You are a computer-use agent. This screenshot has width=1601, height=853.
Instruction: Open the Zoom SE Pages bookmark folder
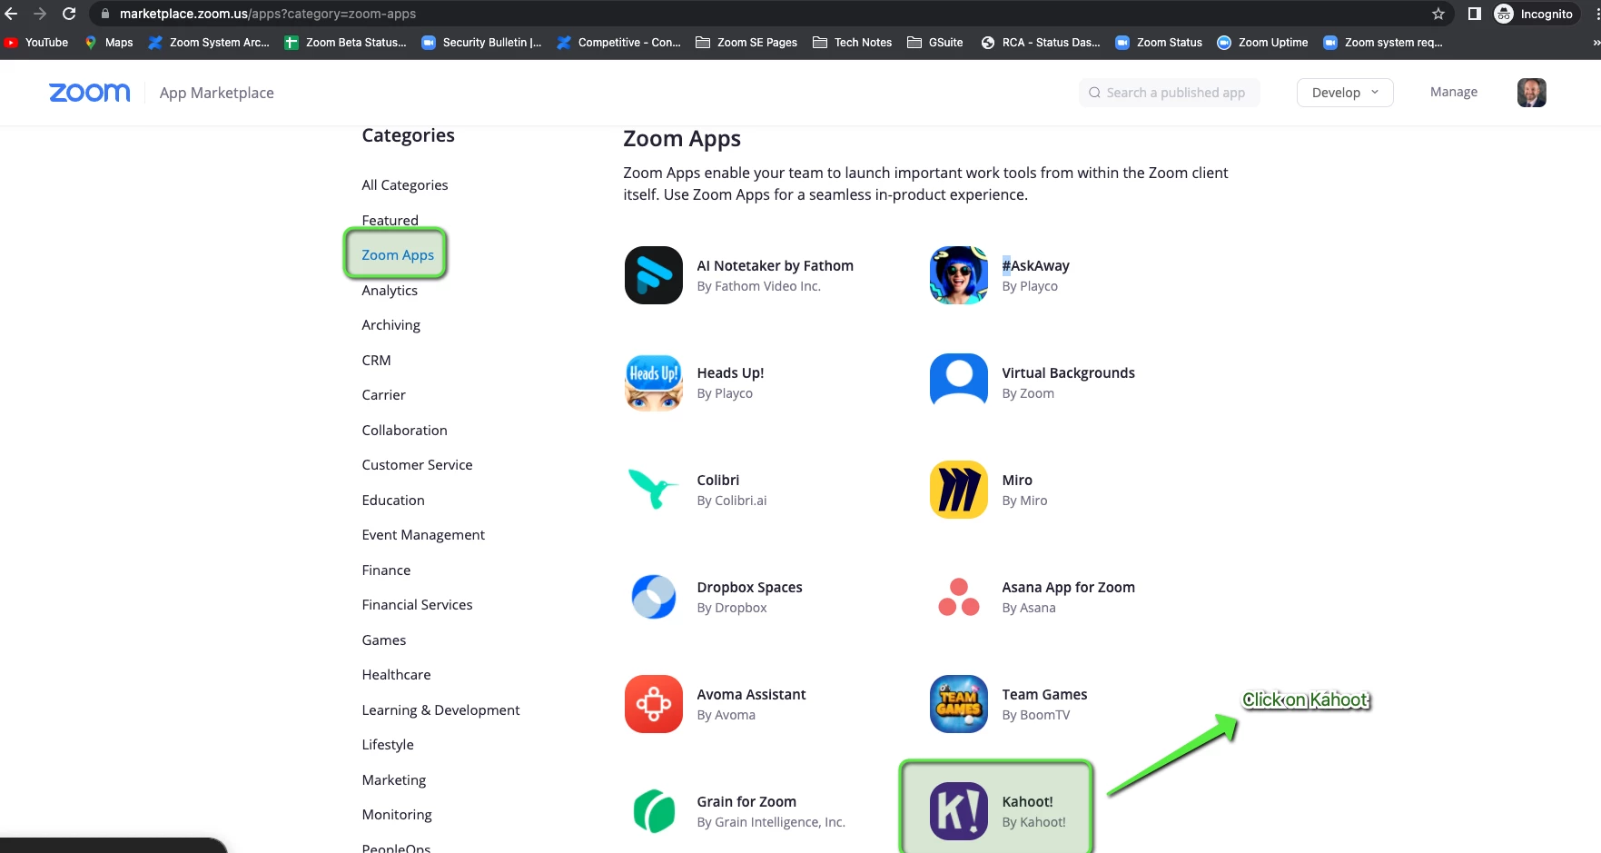(x=746, y=43)
